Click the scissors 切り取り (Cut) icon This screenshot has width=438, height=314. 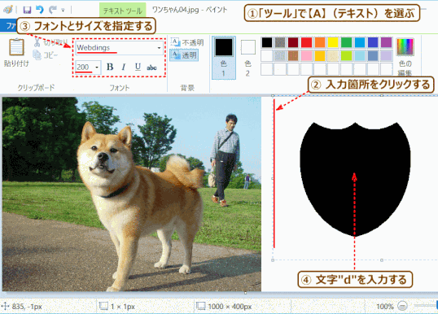37,42
